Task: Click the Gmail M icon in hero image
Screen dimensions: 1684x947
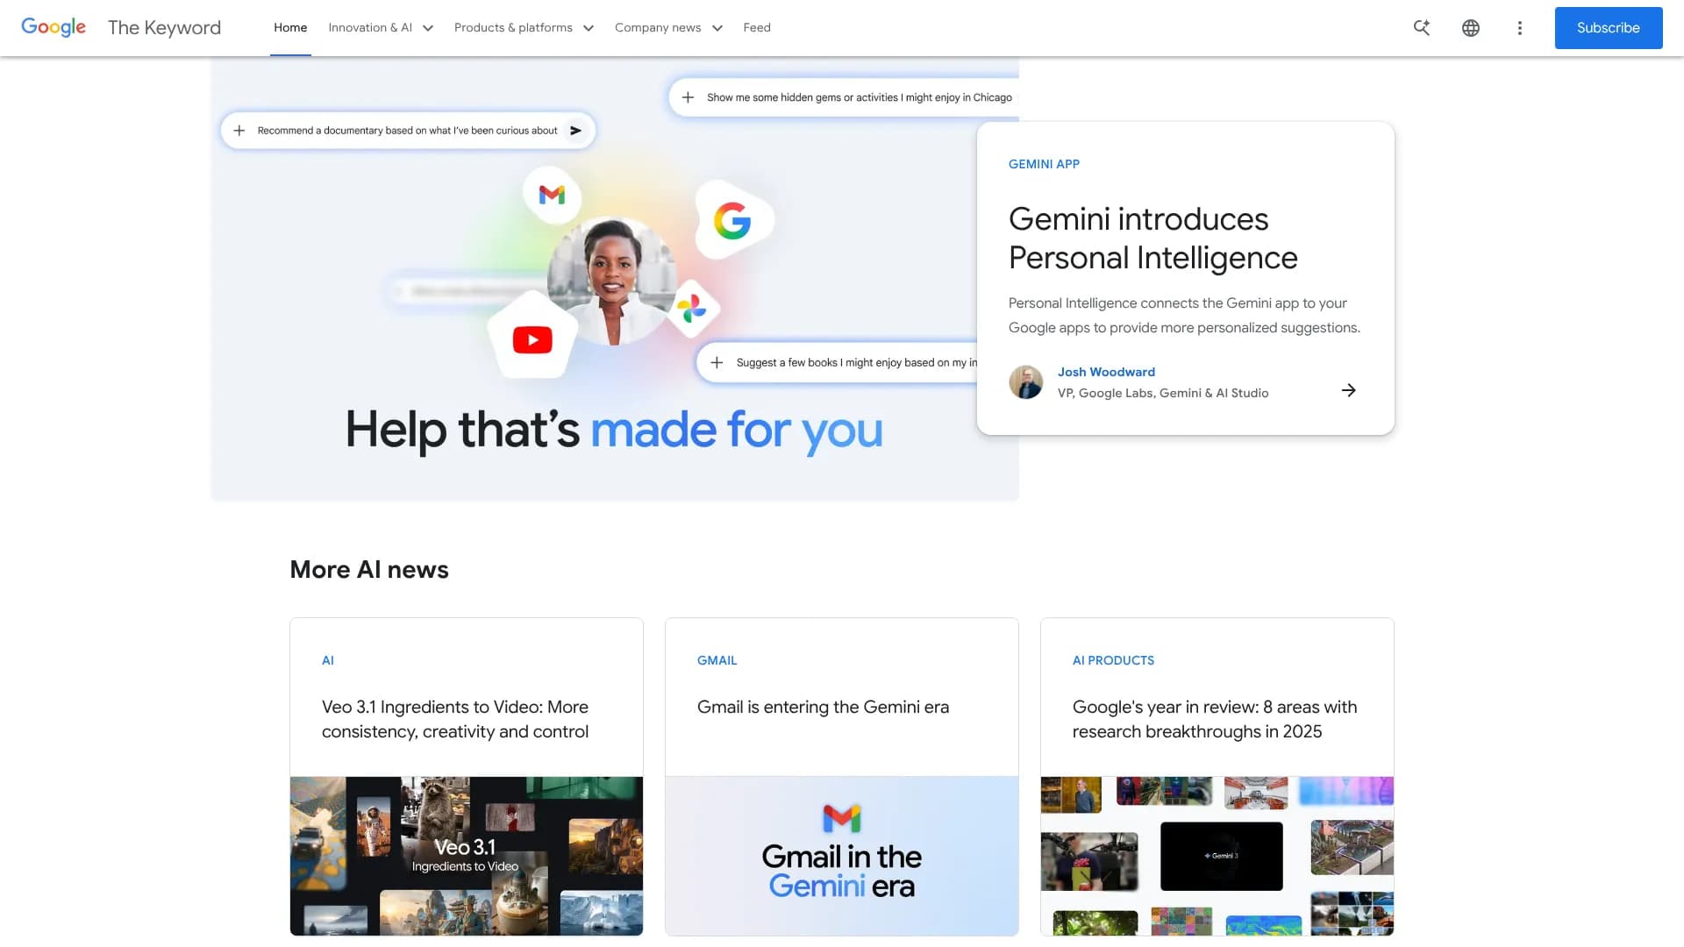Action: tap(552, 195)
